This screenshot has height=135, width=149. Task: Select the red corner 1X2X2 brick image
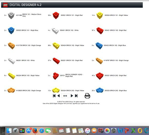click(x=56, y=76)
